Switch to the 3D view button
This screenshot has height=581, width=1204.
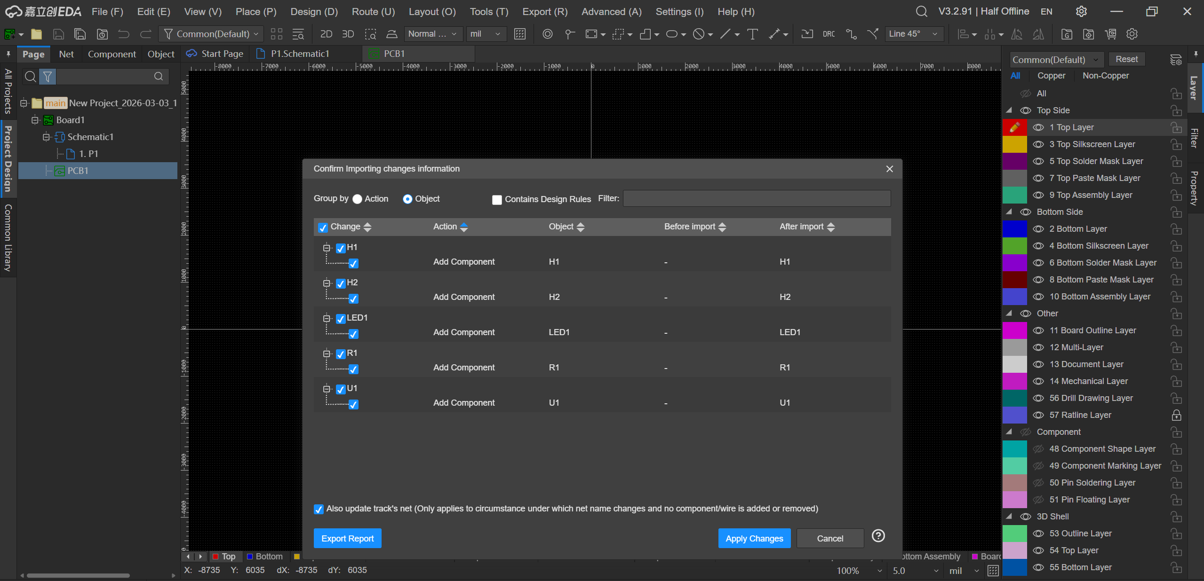pyautogui.click(x=348, y=34)
